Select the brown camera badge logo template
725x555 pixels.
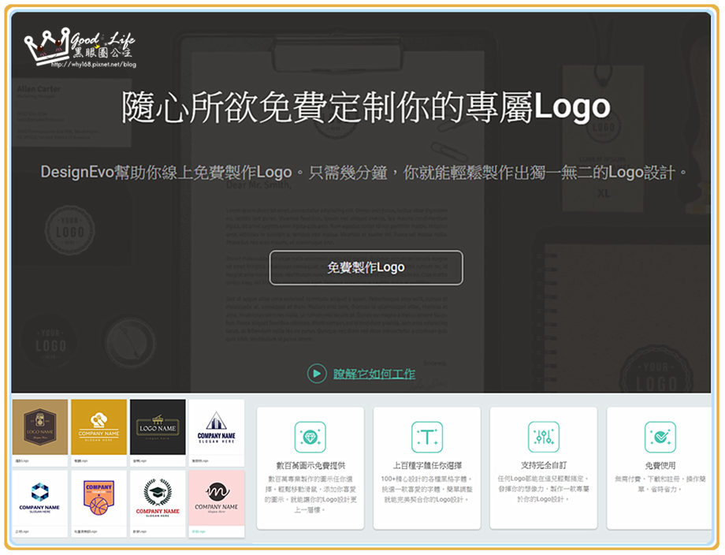coord(40,427)
